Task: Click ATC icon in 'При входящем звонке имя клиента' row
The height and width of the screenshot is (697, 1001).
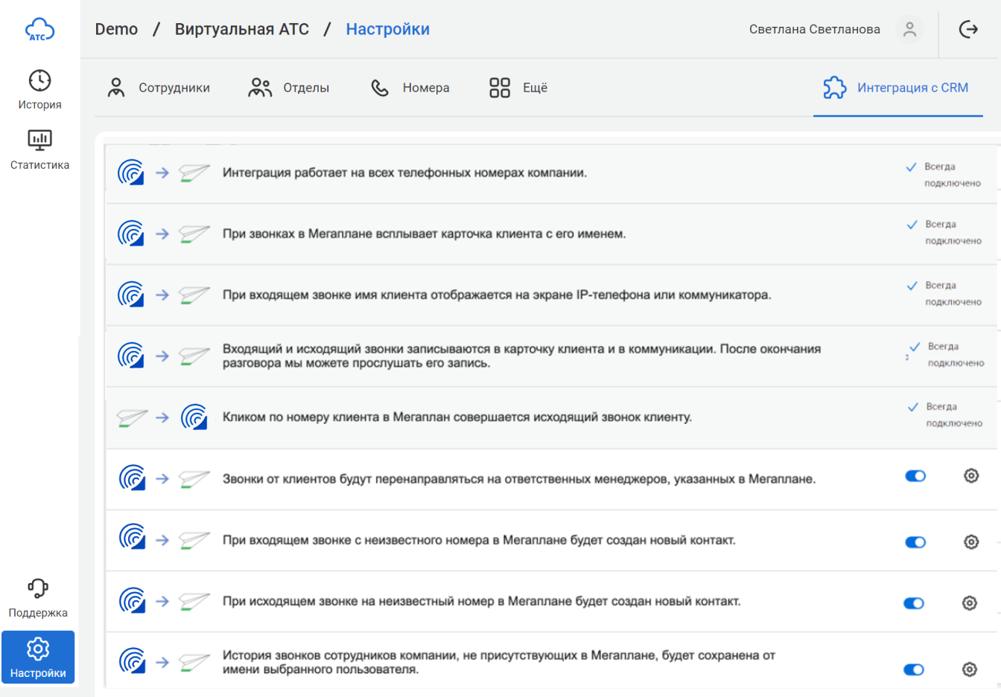Action: (131, 295)
